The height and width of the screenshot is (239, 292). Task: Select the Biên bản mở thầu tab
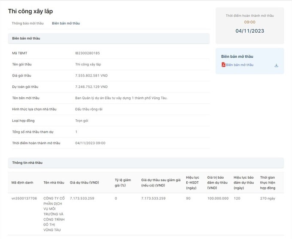click(x=66, y=23)
